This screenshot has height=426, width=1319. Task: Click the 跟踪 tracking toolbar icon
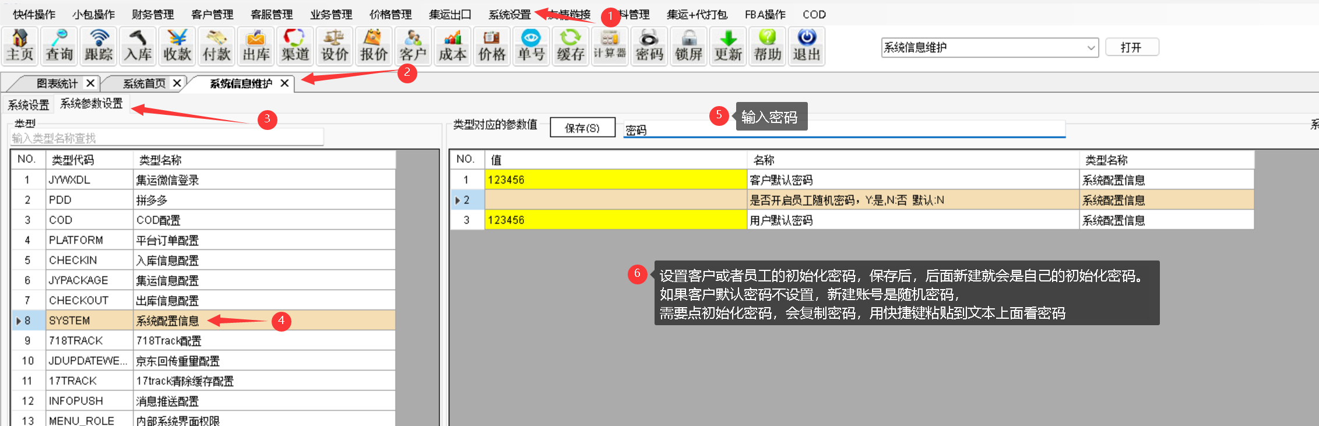pyautogui.click(x=99, y=45)
